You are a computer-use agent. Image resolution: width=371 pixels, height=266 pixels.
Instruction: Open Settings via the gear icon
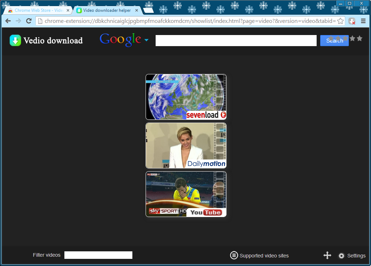342,256
